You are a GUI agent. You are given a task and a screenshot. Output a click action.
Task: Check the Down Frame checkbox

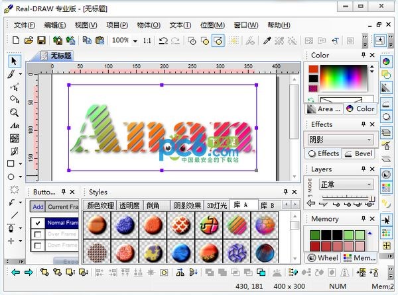(38, 245)
